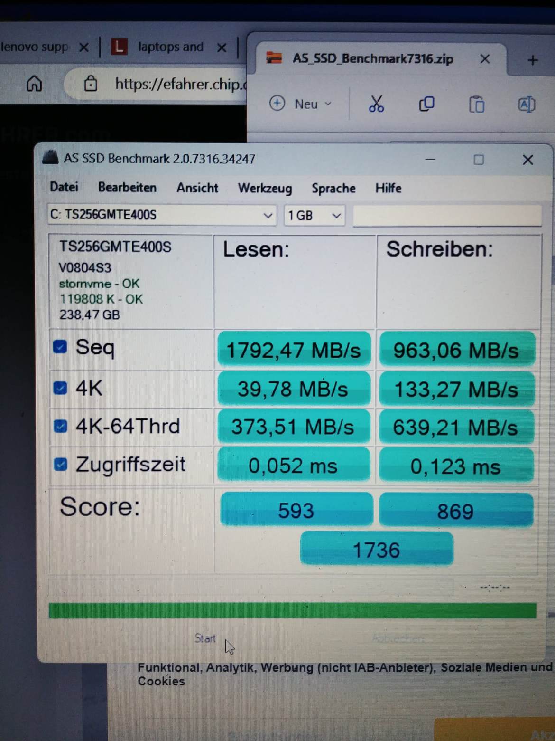Click the 4K read result 39,78 MB/s
Image resolution: width=555 pixels, height=741 pixels.
pos(294,389)
